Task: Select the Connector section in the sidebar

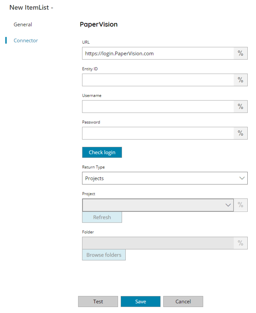Action: click(26, 40)
